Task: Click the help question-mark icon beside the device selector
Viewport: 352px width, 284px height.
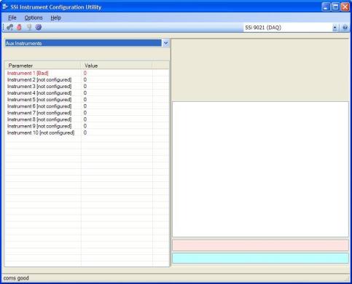Action: 345,28
